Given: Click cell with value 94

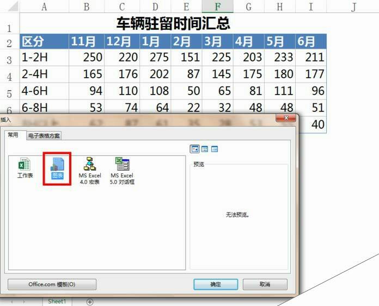Looking at the screenshot, I should [x=87, y=91].
